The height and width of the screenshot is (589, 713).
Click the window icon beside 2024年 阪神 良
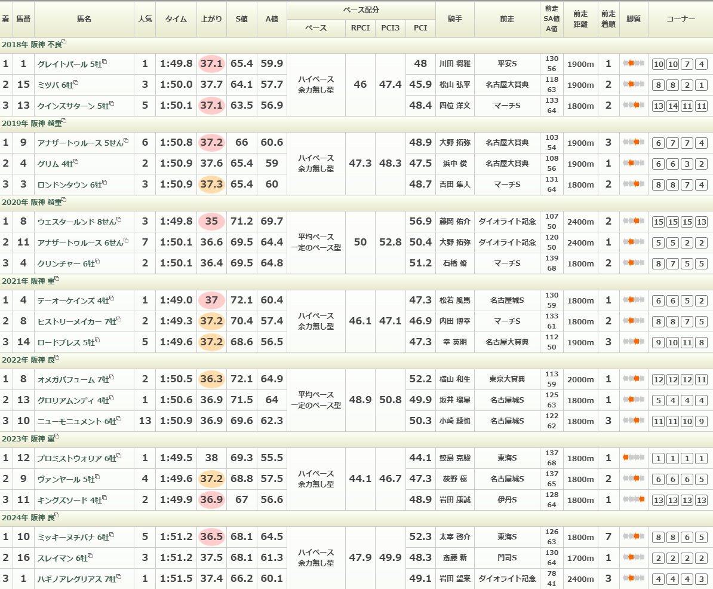tap(57, 516)
